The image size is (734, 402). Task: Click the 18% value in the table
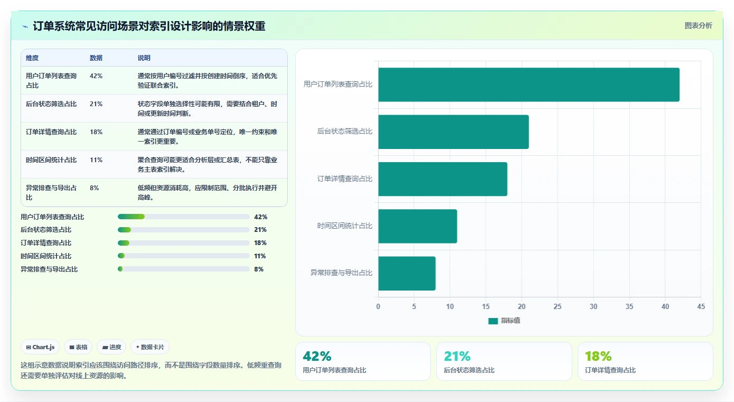pyautogui.click(x=96, y=132)
